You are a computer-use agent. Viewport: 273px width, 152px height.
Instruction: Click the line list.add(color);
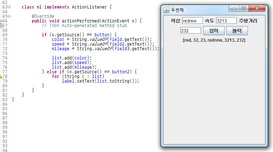pyautogui.click(x=72, y=58)
